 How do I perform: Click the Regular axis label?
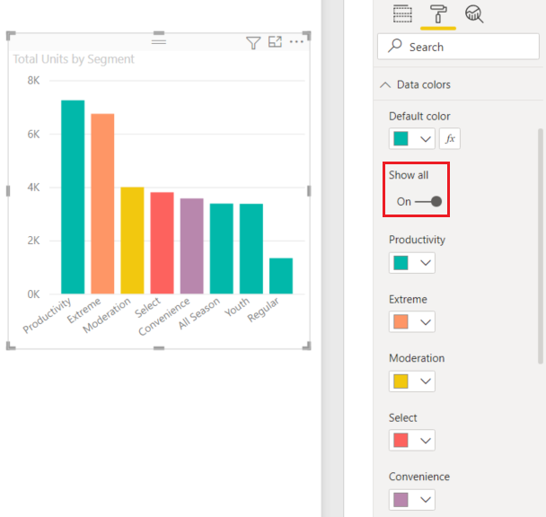(263, 310)
